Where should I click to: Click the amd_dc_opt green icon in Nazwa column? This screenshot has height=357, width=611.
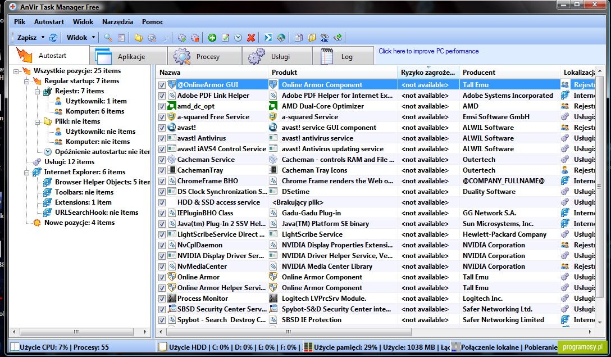(172, 106)
